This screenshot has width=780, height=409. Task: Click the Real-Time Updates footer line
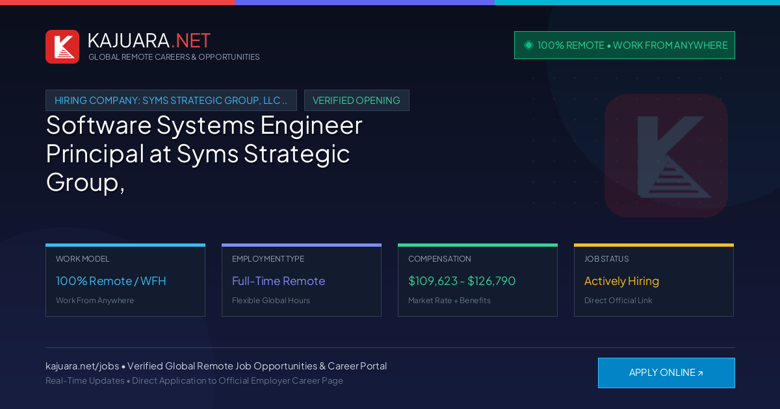click(194, 380)
